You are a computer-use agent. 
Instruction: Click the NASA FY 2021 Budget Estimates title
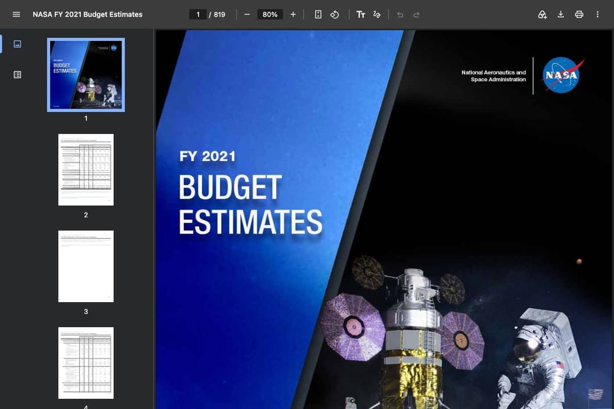88,14
